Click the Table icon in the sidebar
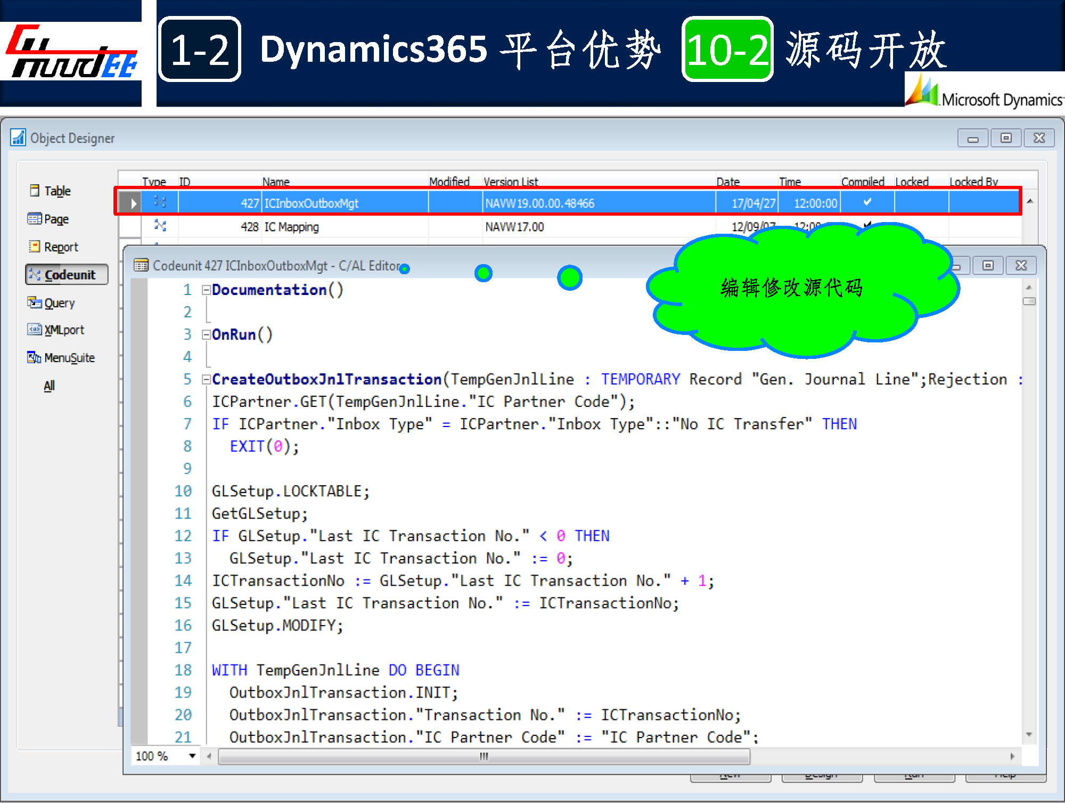1065x803 pixels. [35, 191]
